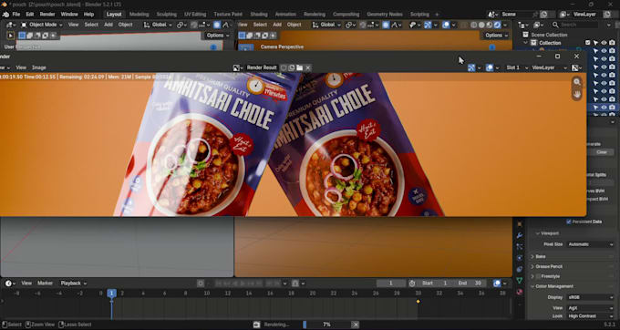Viewport: 620px width, 330px height.
Task: Unlink Render Result with X icon
Action: 308,67
